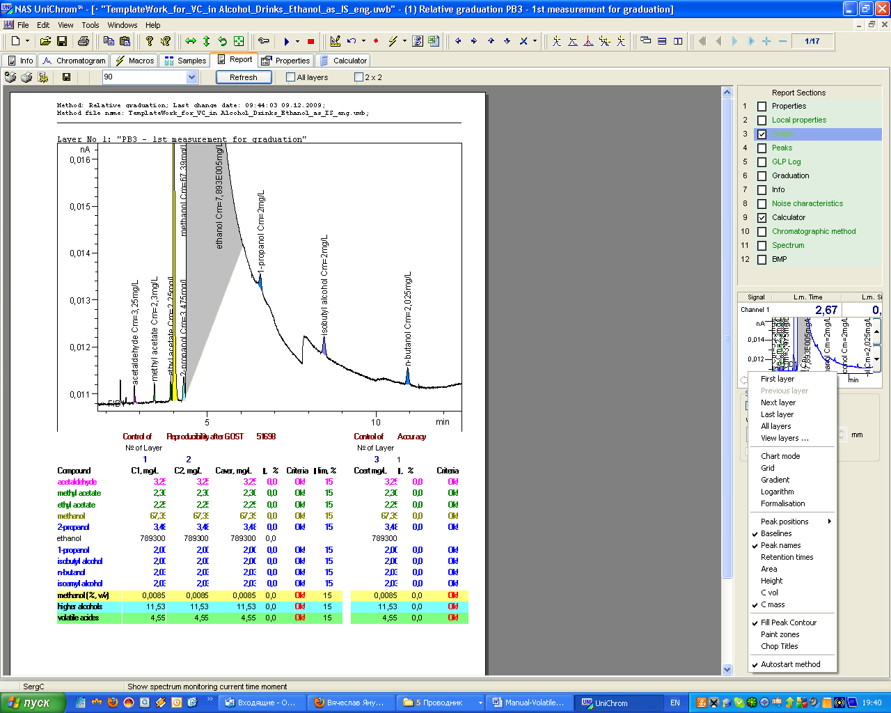Toggle the 2 x 2 checkbox
The width and height of the screenshot is (891, 713).
click(x=359, y=77)
